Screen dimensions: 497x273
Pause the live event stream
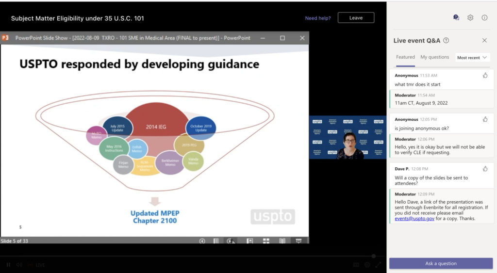[x=8, y=265]
